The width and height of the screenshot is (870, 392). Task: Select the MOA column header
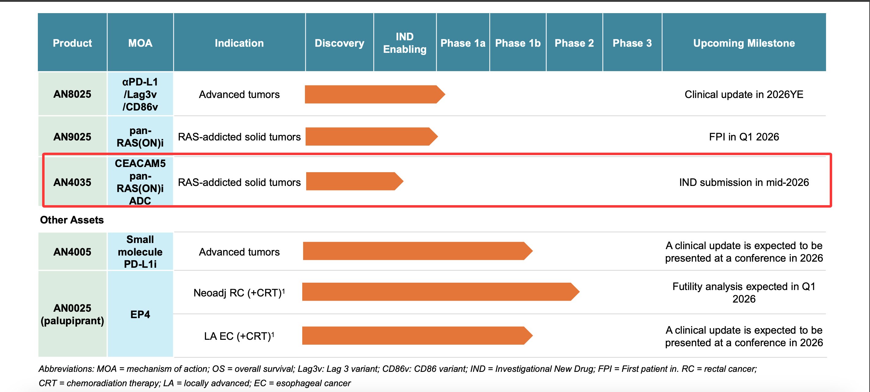click(x=140, y=43)
